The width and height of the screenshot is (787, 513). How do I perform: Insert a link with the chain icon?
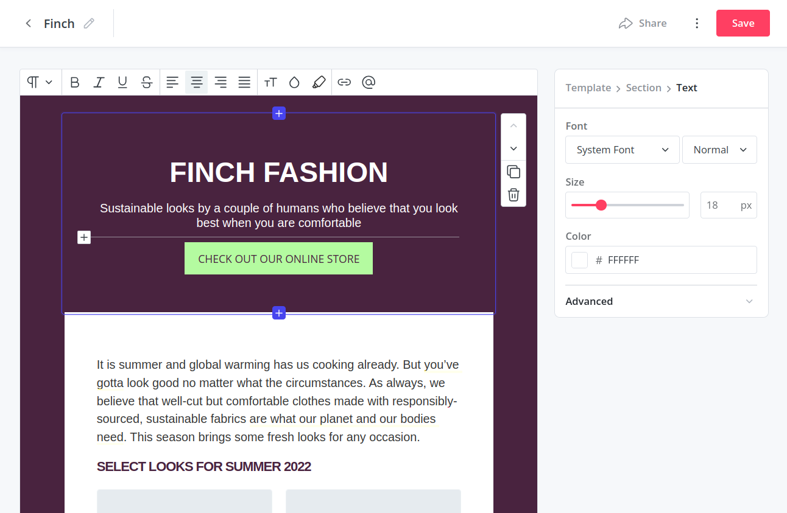pyautogui.click(x=344, y=82)
